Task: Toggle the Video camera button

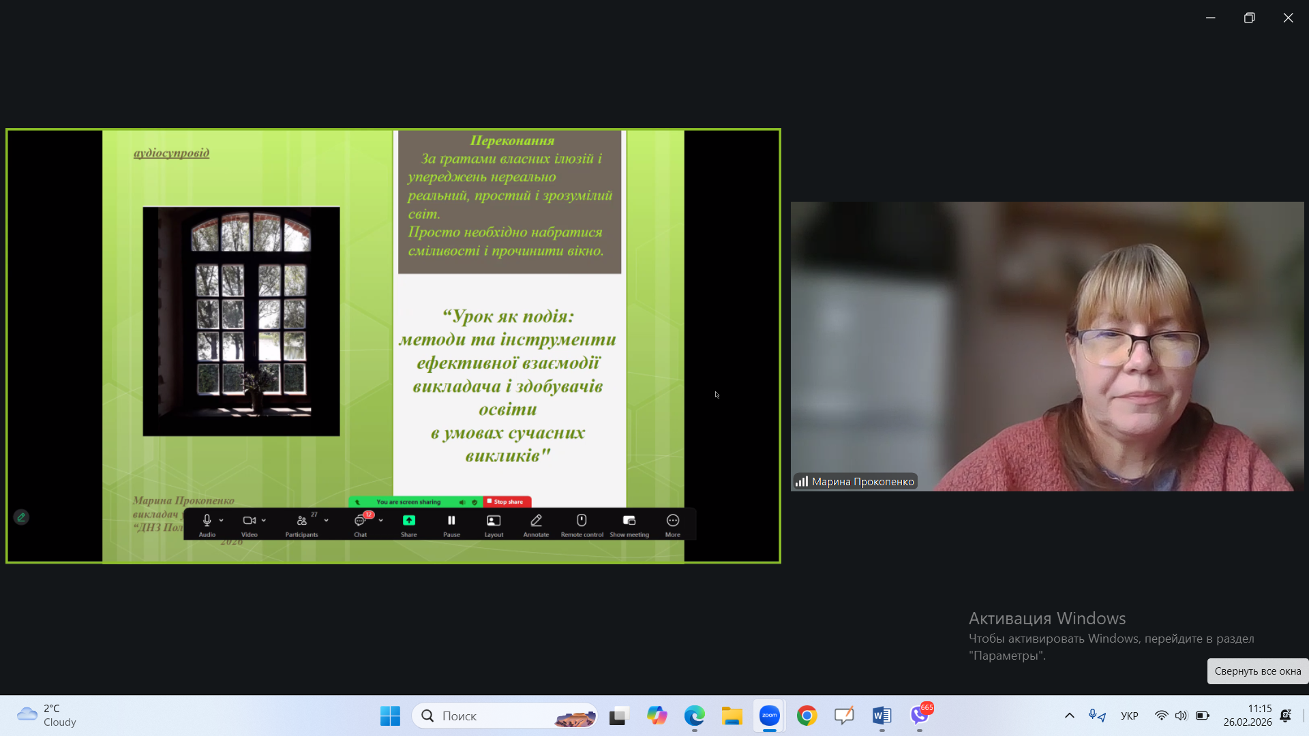Action: point(249,521)
